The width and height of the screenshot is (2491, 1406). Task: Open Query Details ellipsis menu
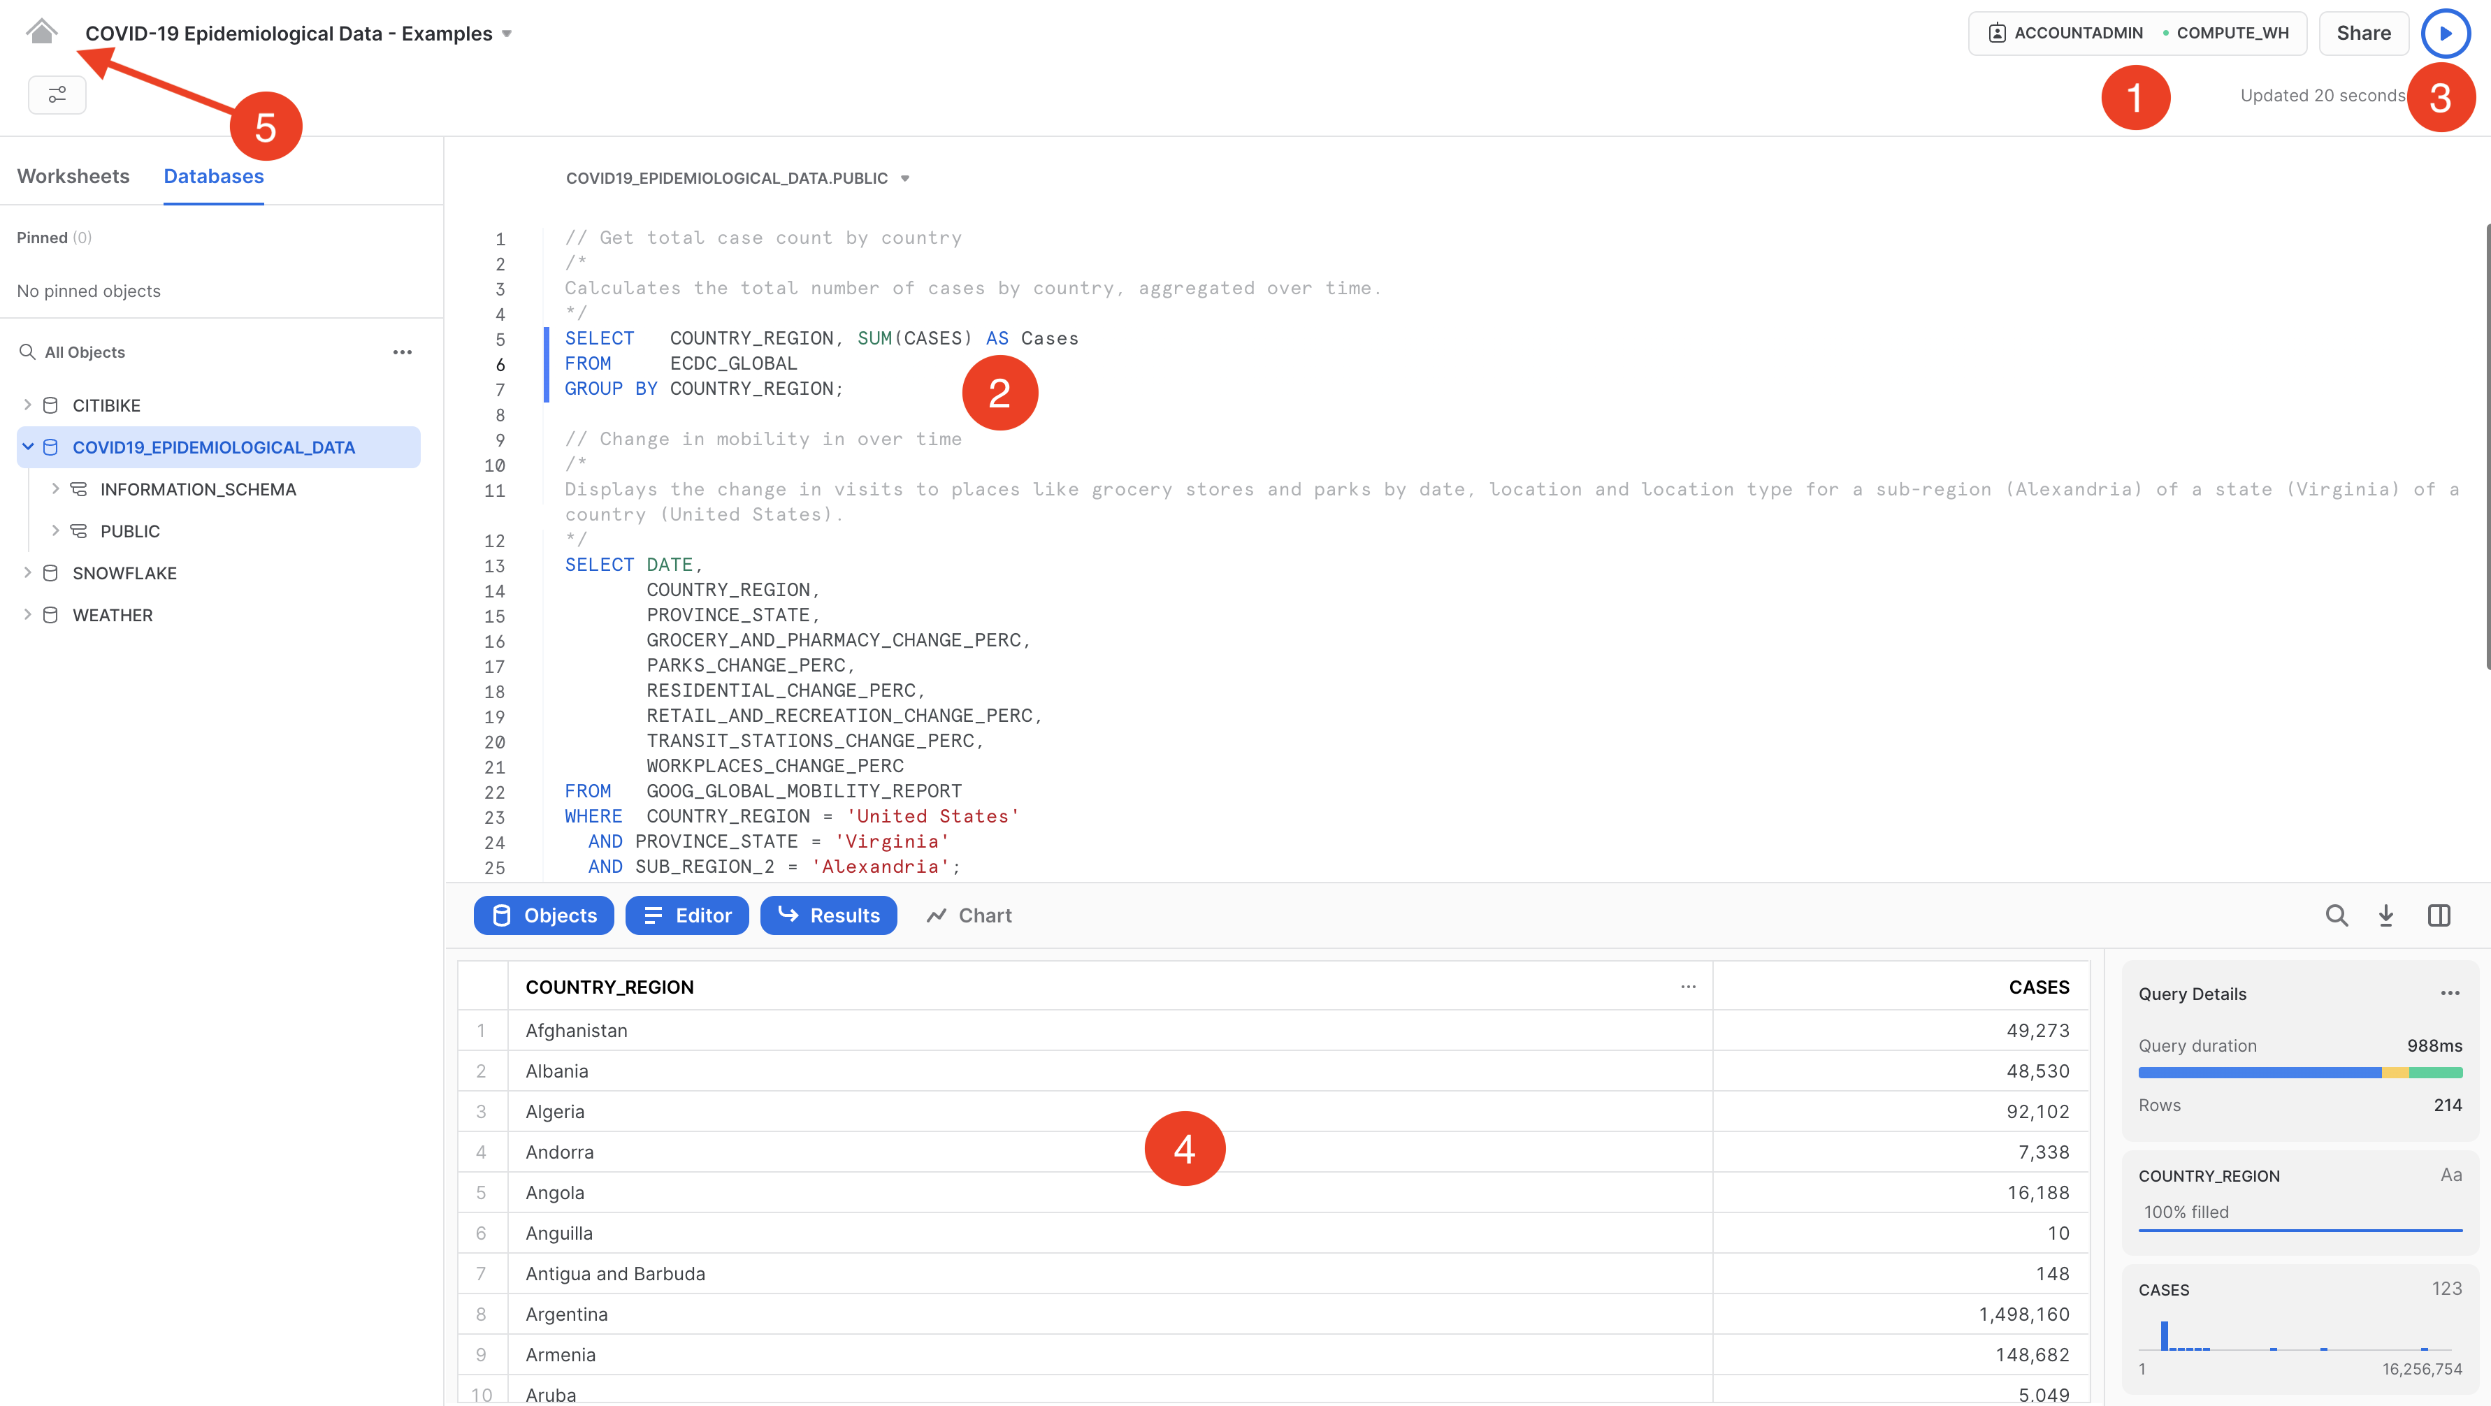(2450, 993)
